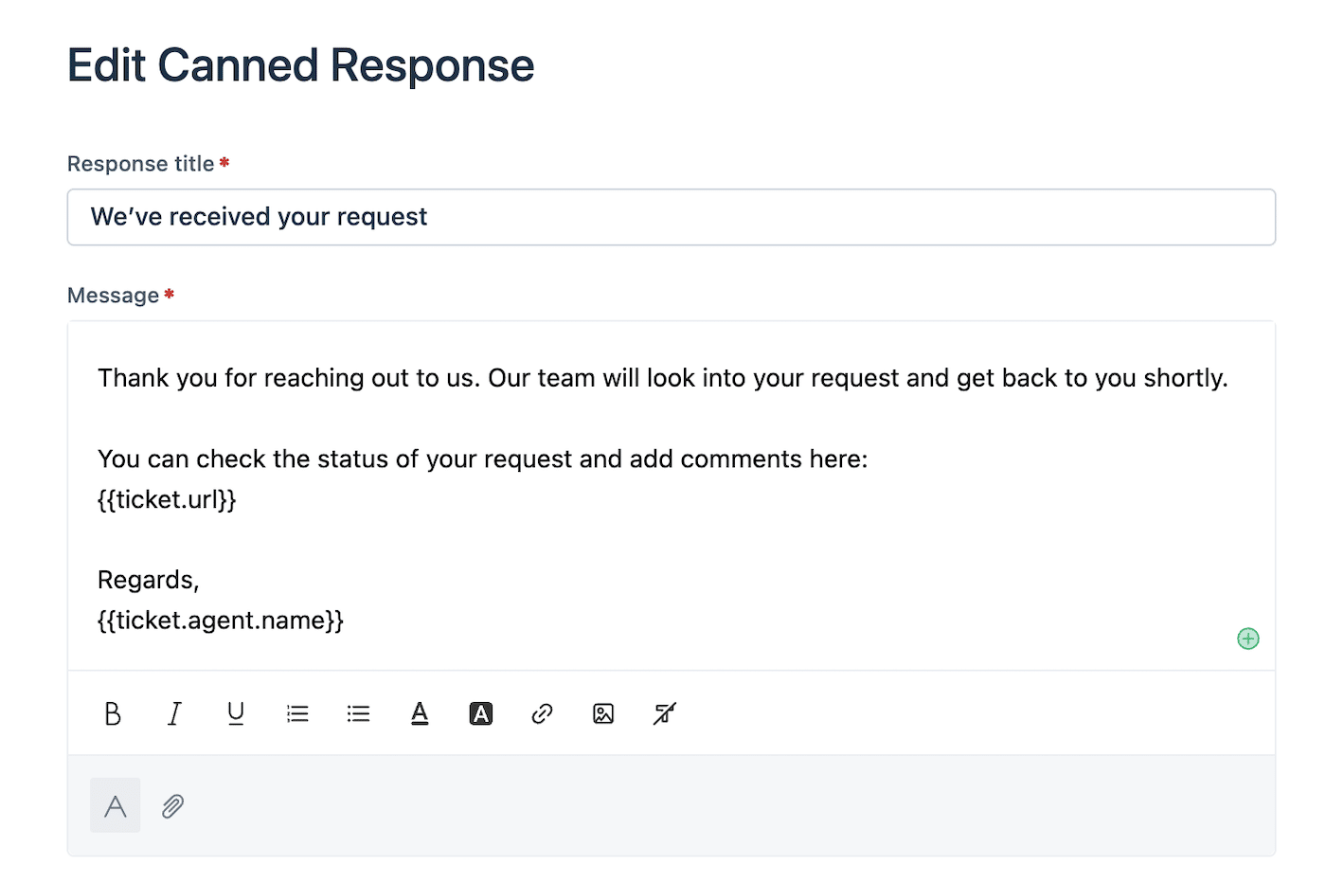
Task: Click the Response title required asterisk
Action: [224, 161]
